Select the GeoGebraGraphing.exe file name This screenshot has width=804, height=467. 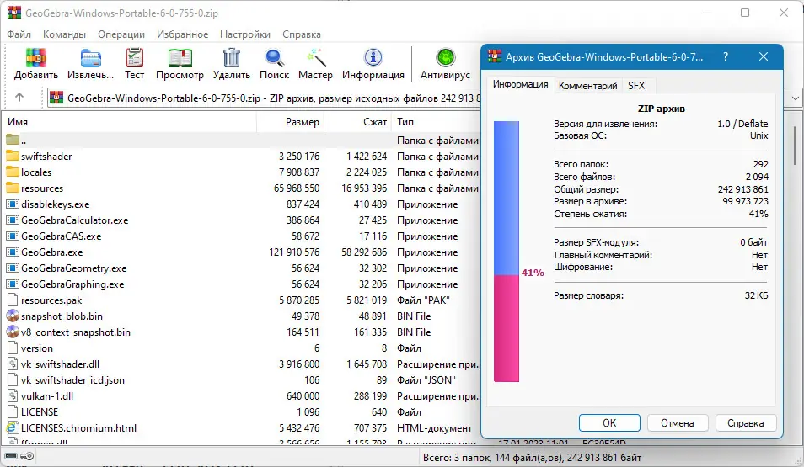72,284
